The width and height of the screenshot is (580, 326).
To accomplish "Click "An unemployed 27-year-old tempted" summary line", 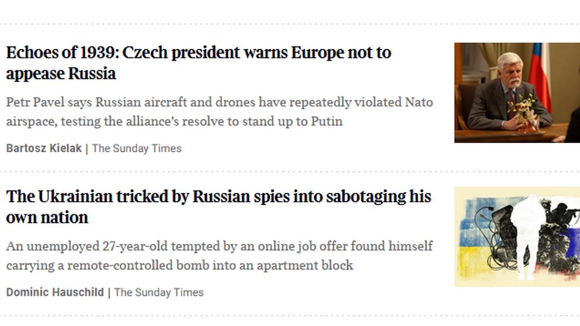I will pyautogui.click(x=219, y=246).
